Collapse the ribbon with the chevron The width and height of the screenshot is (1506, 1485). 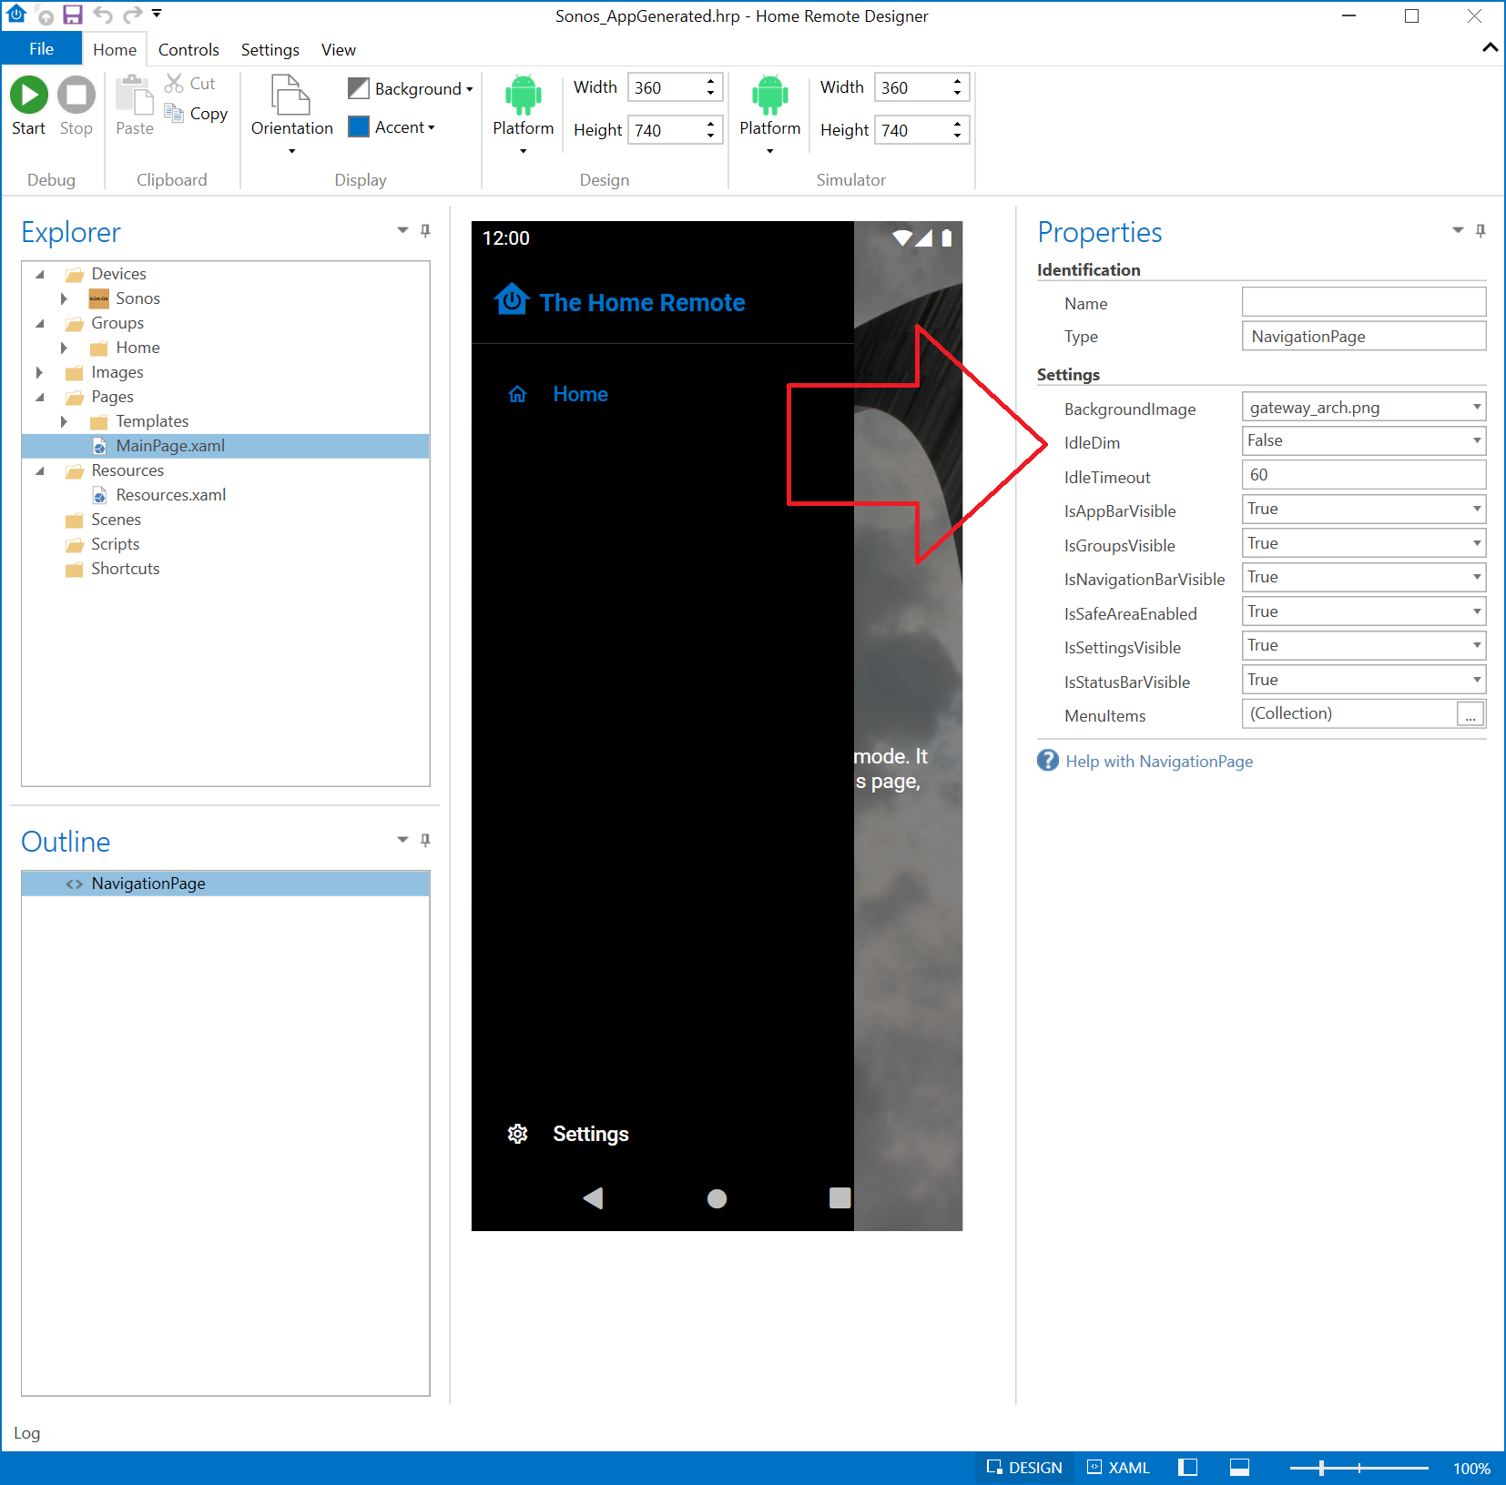pos(1490,47)
